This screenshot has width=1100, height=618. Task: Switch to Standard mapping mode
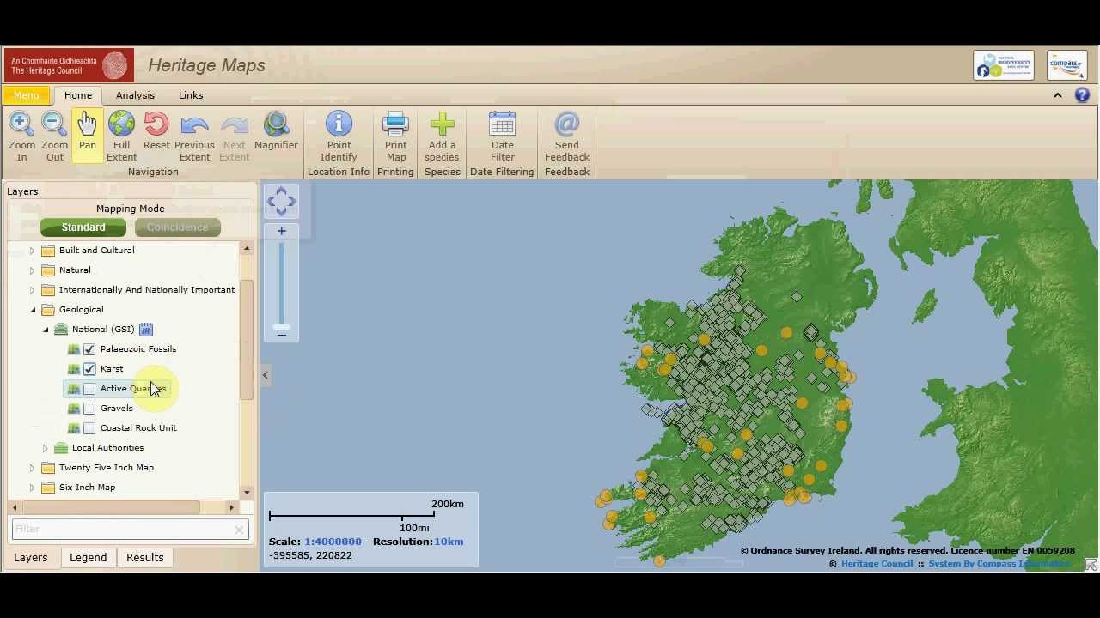pyautogui.click(x=83, y=227)
